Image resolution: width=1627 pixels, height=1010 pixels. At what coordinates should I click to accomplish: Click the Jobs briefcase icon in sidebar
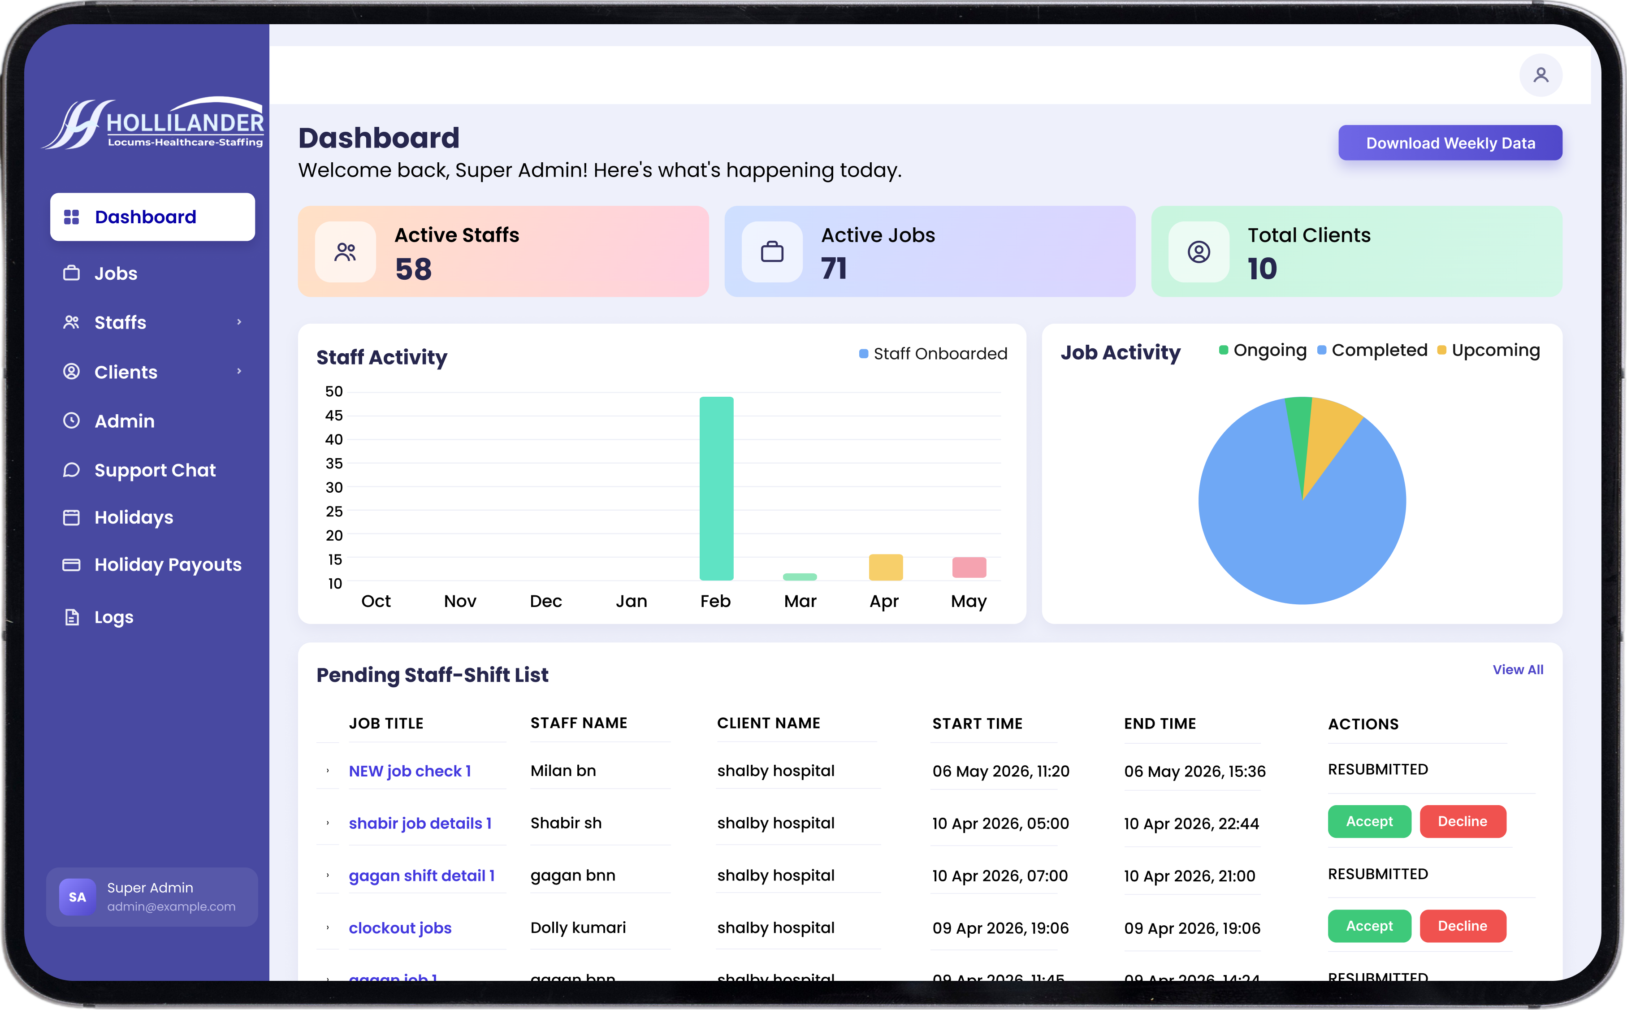(x=71, y=273)
